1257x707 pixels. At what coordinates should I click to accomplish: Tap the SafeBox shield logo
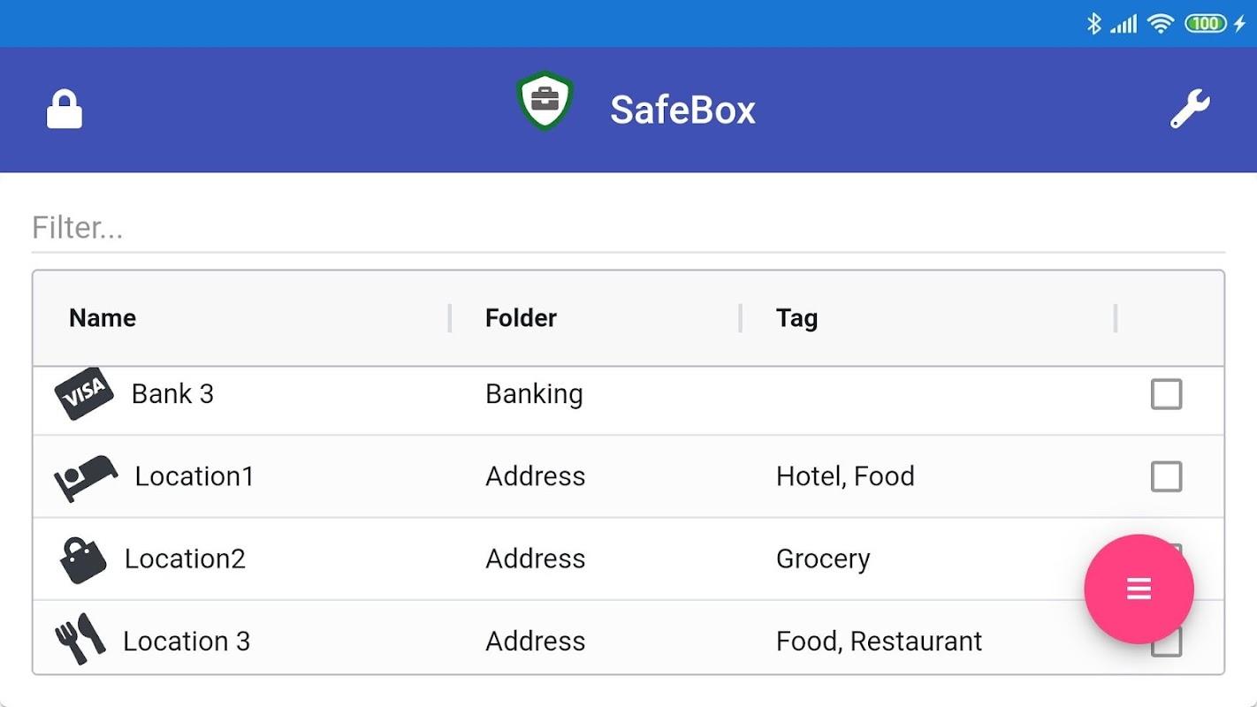[545, 101]
